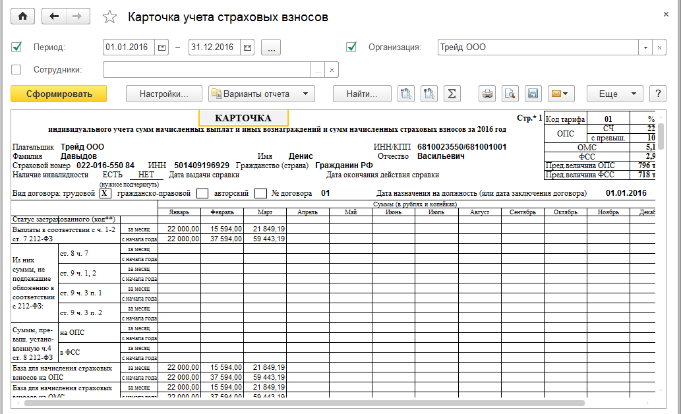Click the back arrow navigation button
The image size is (681, 414).
(54, 17)
